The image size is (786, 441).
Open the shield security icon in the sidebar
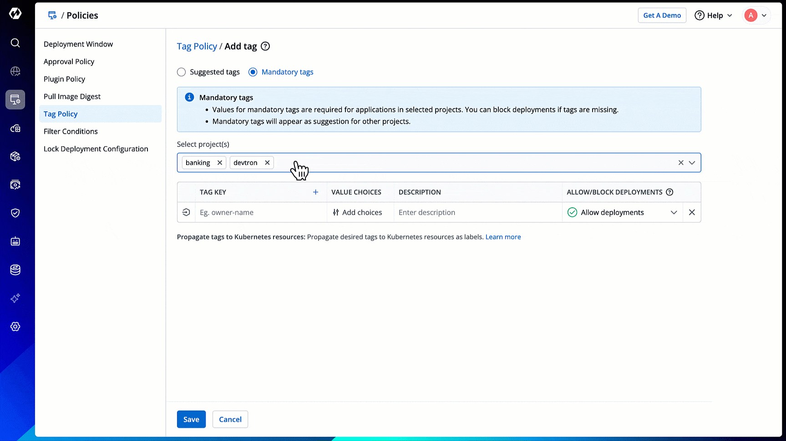click(15, 213)
